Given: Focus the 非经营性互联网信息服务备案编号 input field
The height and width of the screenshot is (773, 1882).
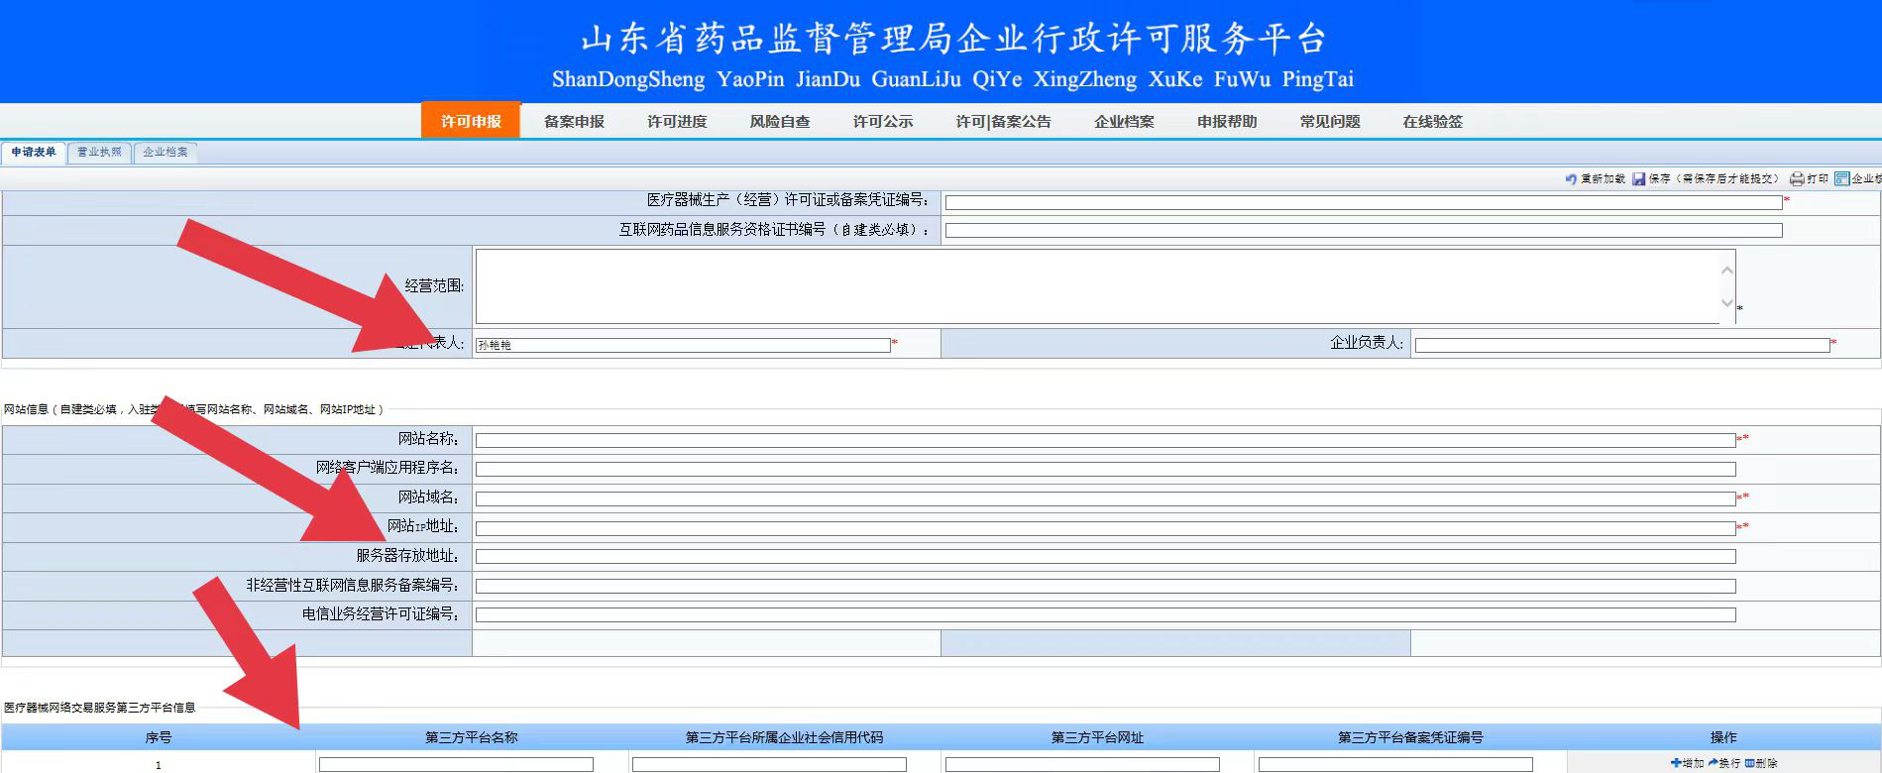Looking at the screenshot, I should coord(1106,587).
